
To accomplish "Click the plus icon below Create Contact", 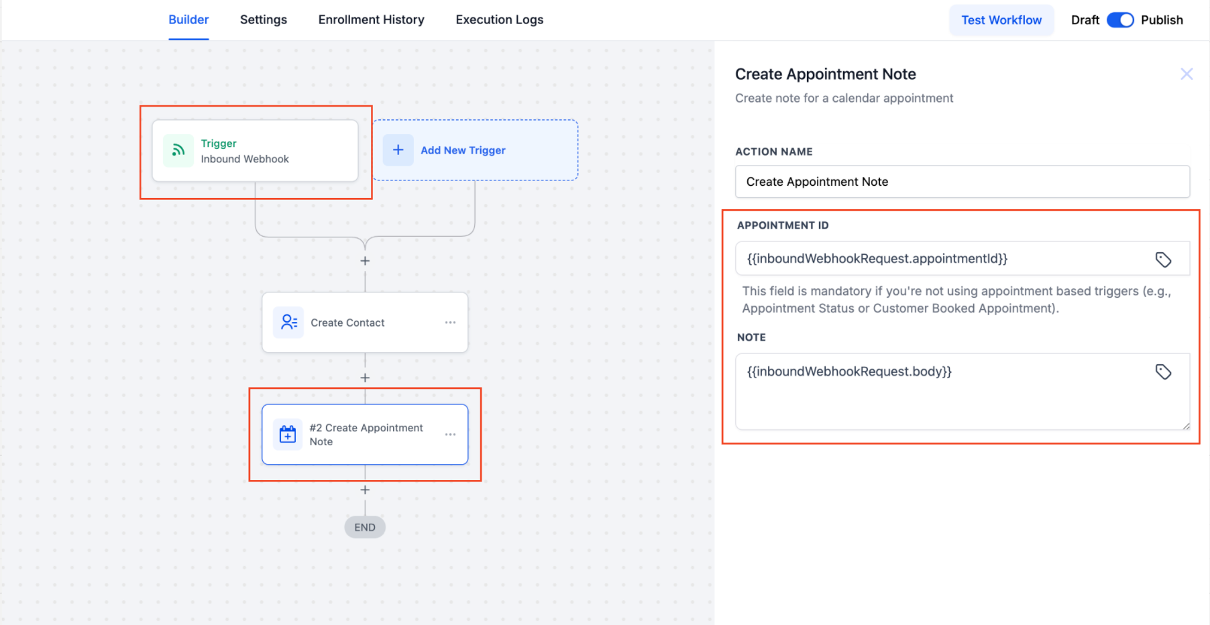I will coord(365,378).
